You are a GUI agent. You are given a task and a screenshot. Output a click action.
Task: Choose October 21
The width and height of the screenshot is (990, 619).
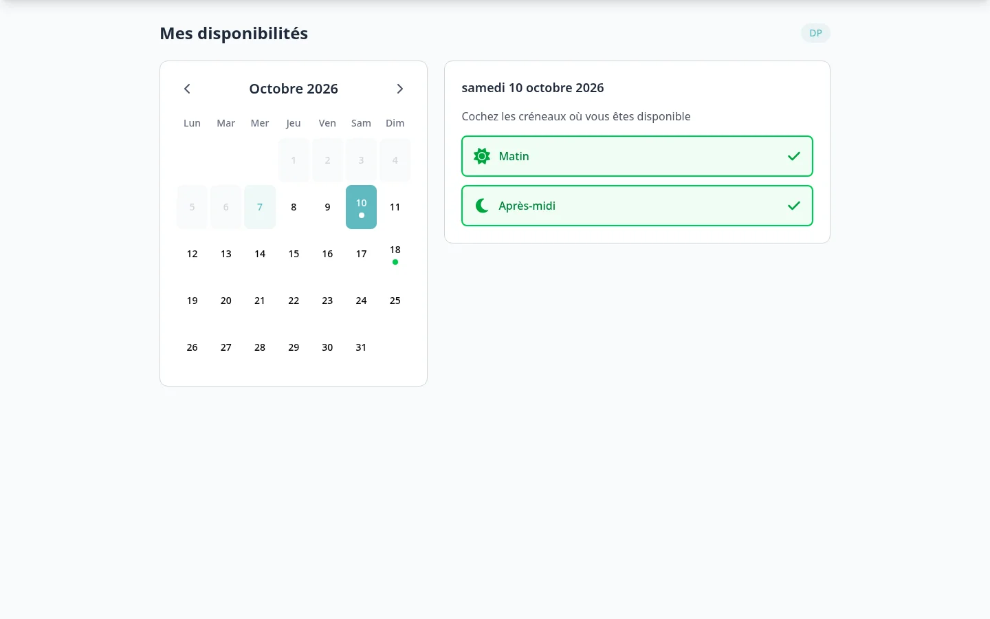pyautogui.click(x=260, y=301)
